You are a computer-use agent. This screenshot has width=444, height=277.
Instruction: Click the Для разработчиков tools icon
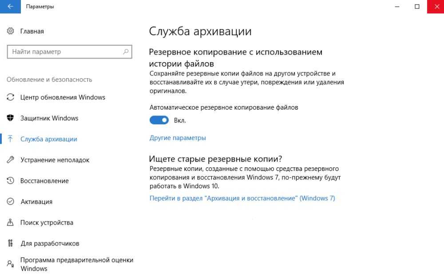[11, 243]
